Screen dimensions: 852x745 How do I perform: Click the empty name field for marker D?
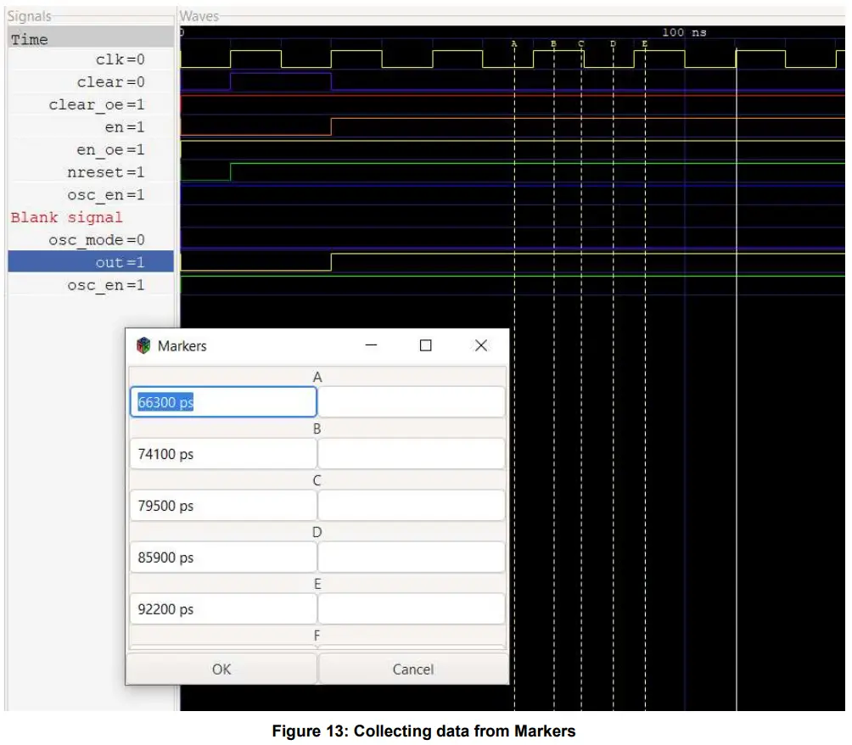point(412,557)
